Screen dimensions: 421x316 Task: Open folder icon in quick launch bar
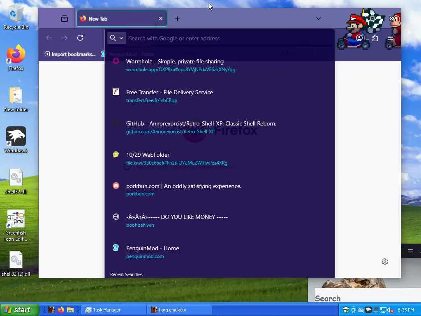(70, 309)
